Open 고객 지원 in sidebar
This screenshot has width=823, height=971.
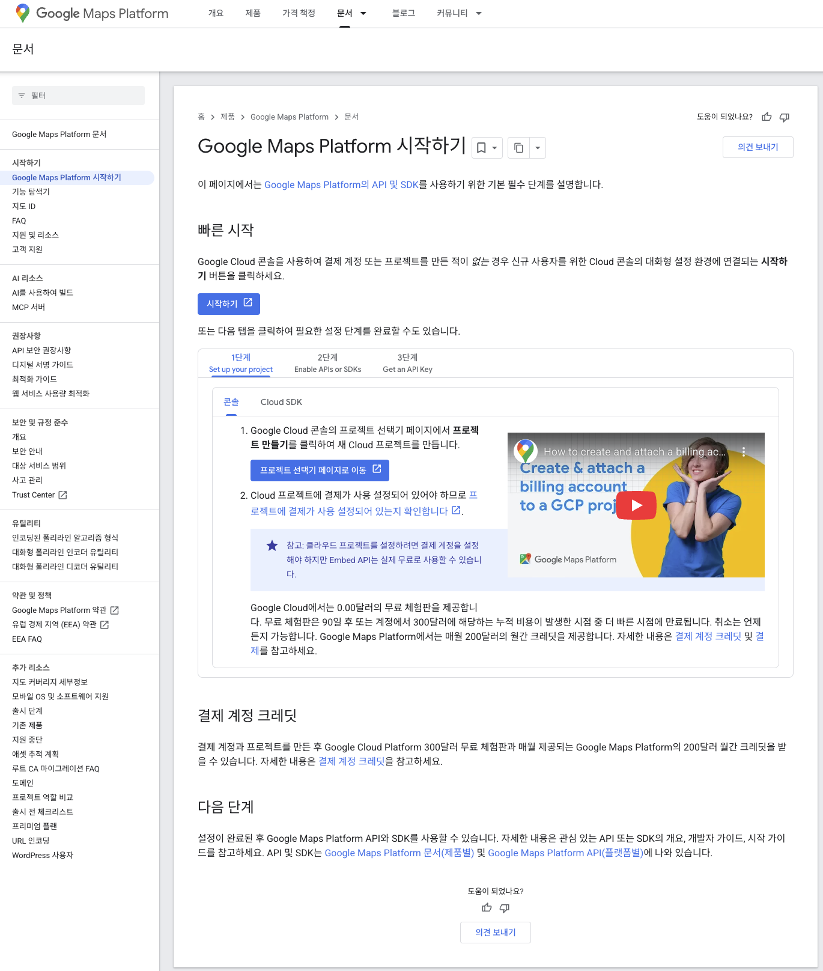click(27, 249)
